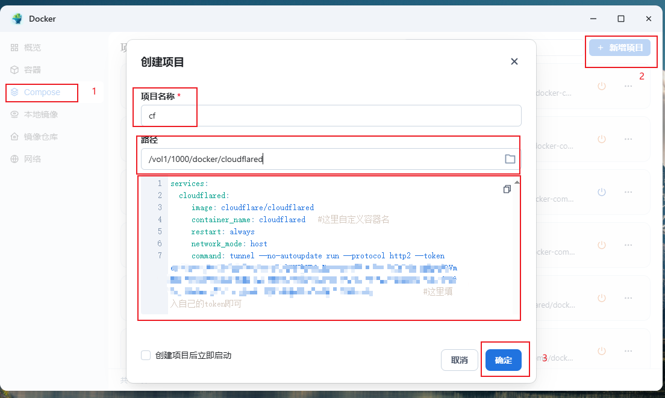Open 容器 containers in sidebar
Viewport: 665px width, 398px height.
[32, 70]
